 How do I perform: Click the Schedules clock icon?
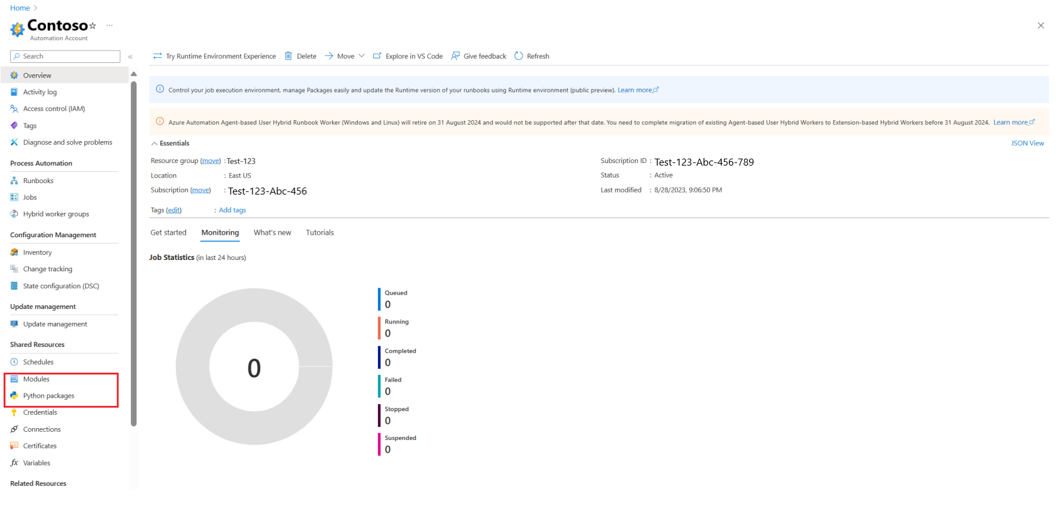[14, 362]
